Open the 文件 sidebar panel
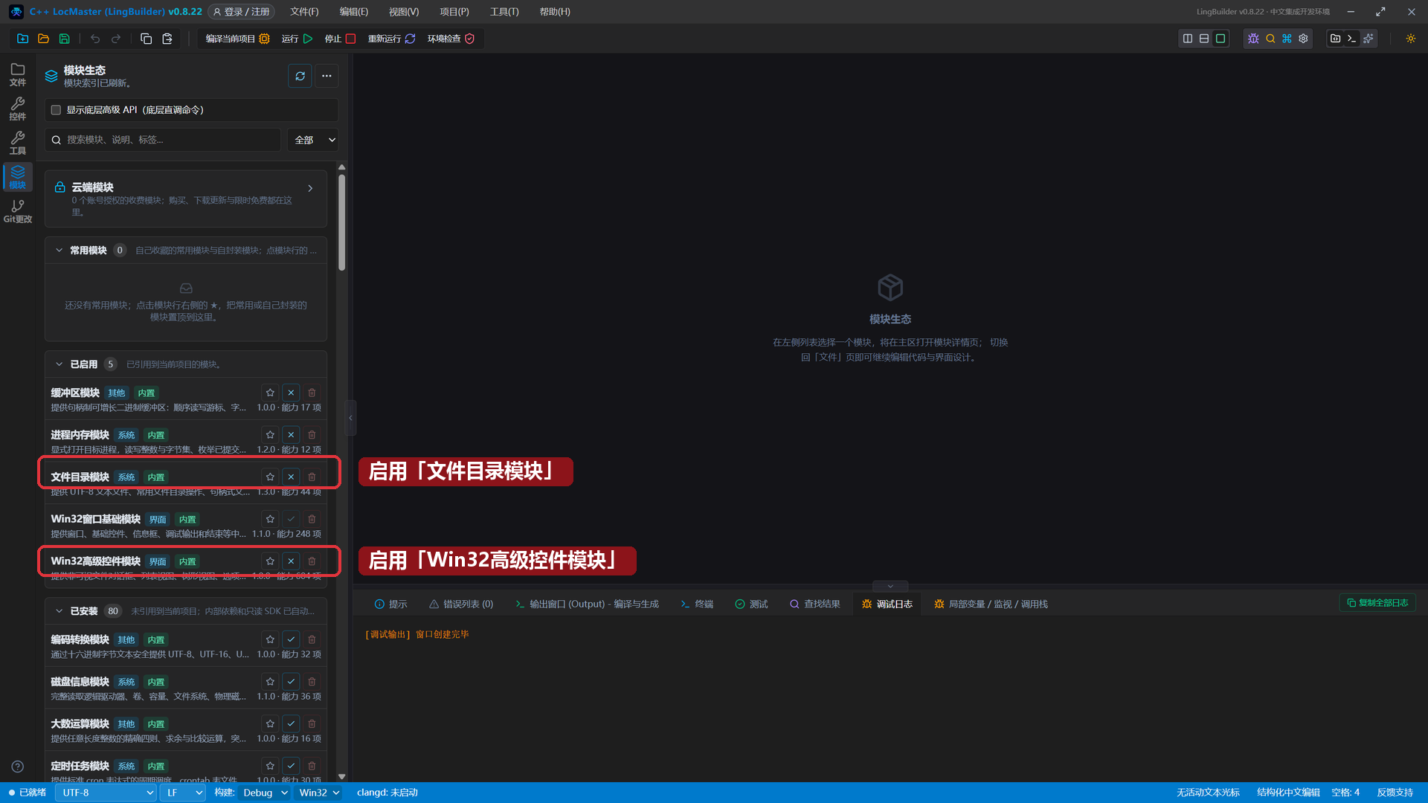This screenshot has height=803, width=1428. point(17,74)
